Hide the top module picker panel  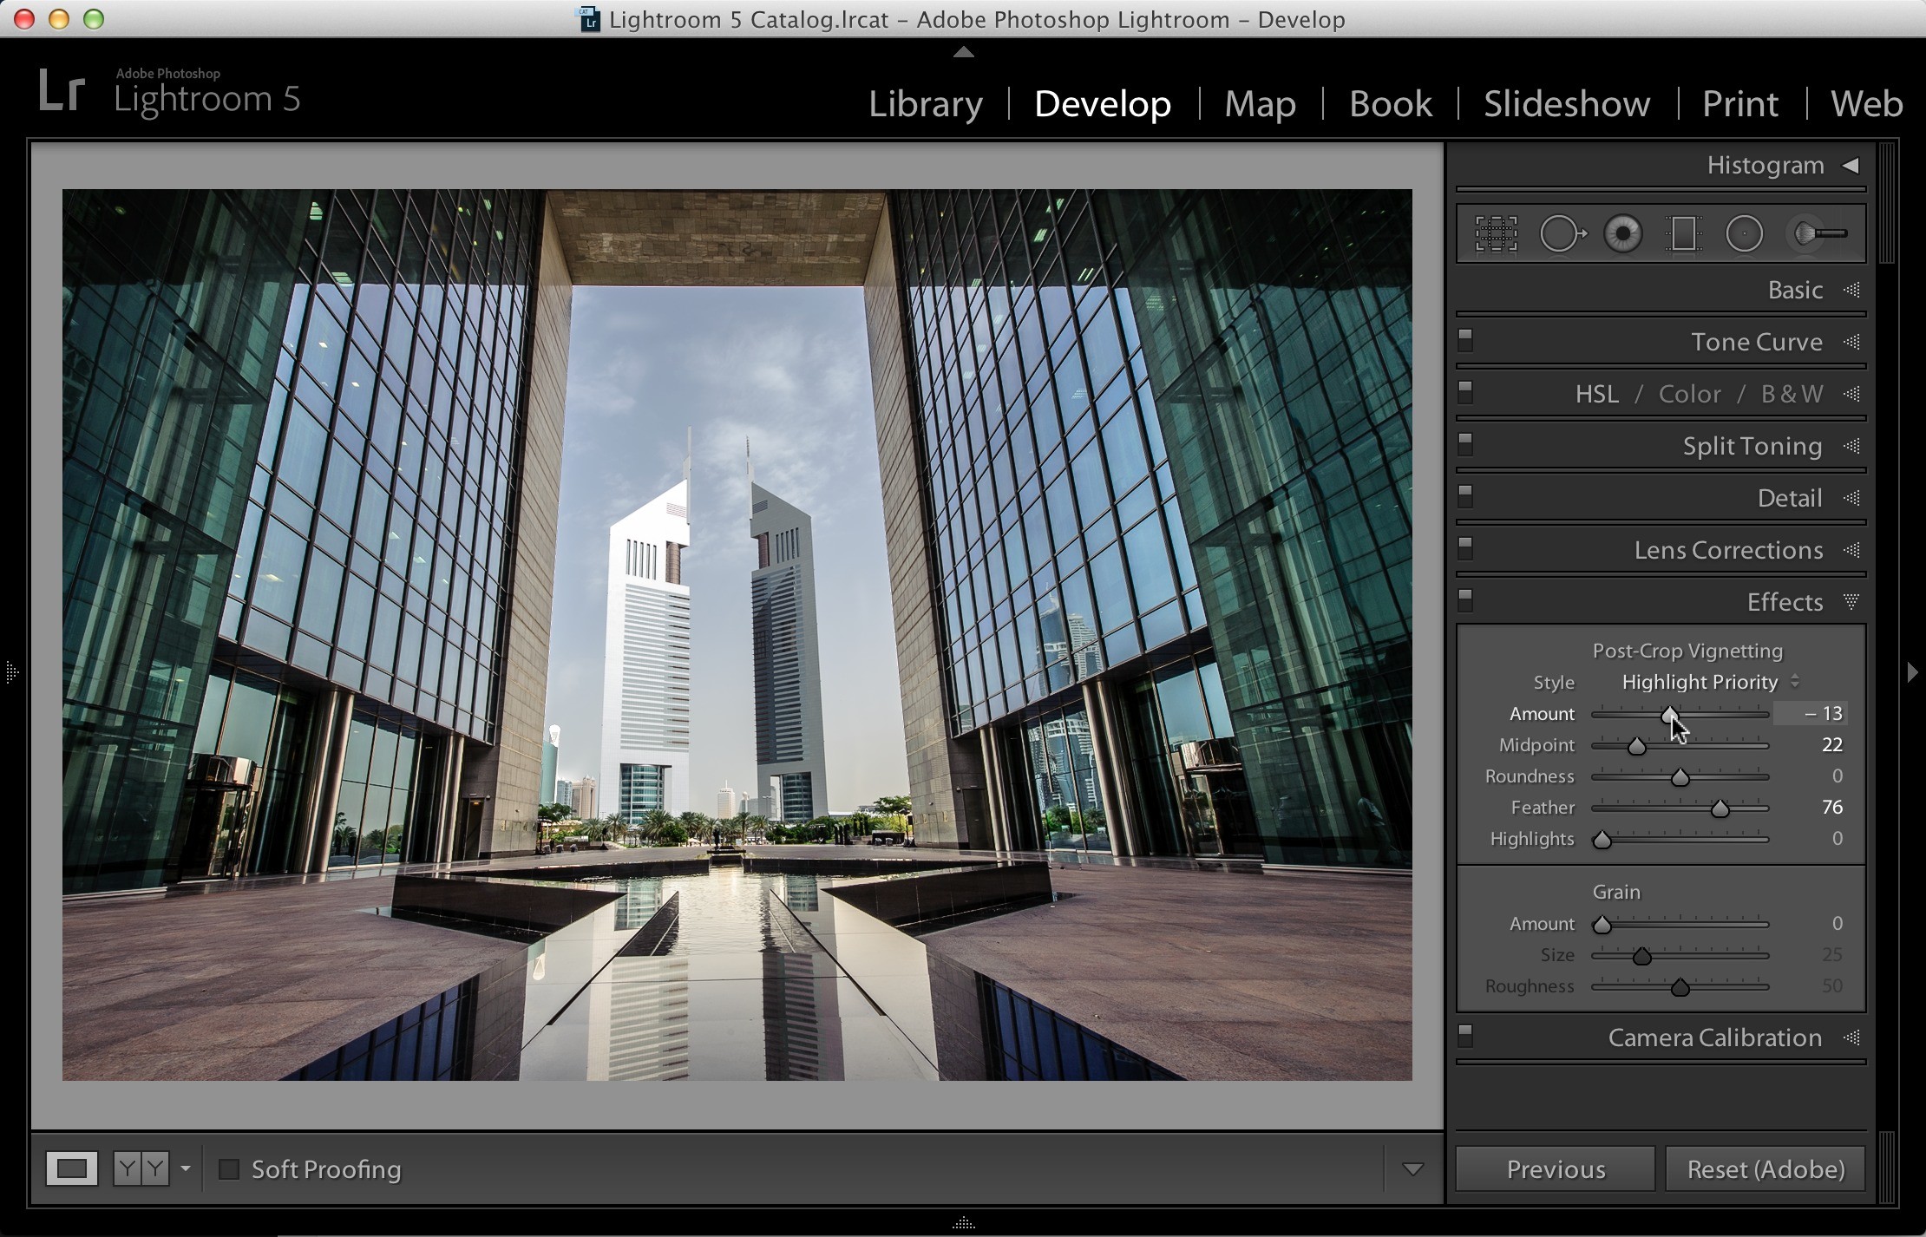(x=963, y=52)
